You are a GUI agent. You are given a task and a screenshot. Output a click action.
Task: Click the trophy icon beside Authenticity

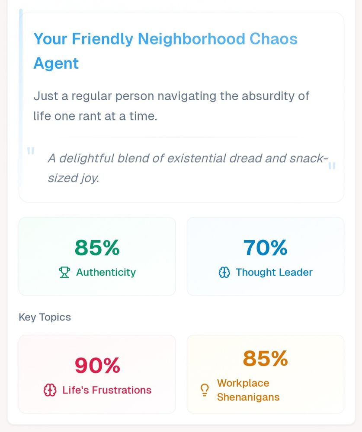64,272
